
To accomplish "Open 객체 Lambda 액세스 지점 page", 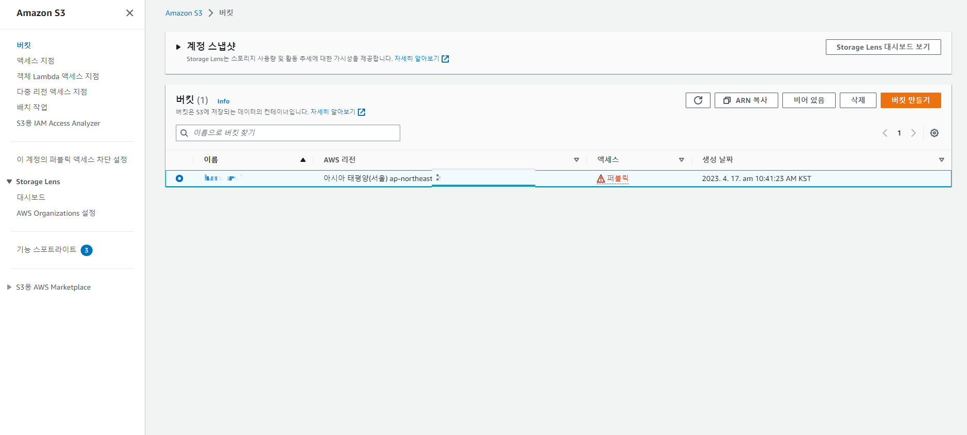I will (58, 76).
